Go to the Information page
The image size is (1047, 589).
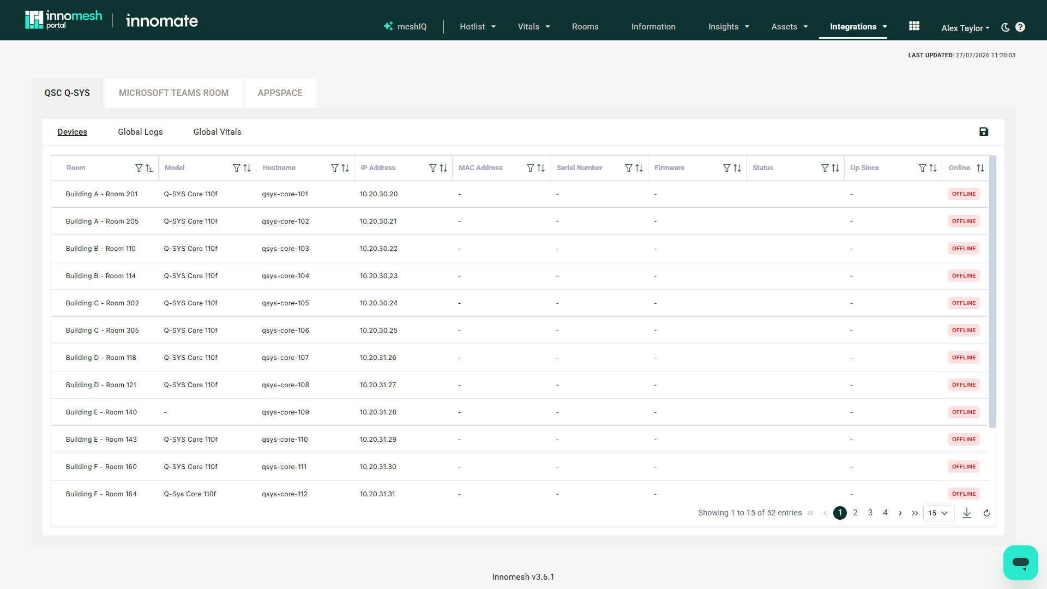tap(653, 26)
